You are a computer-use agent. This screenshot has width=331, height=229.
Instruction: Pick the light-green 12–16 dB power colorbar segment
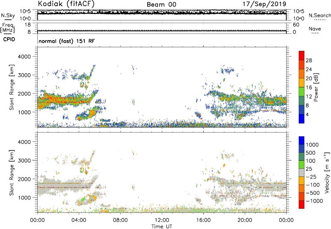[302, 92]
